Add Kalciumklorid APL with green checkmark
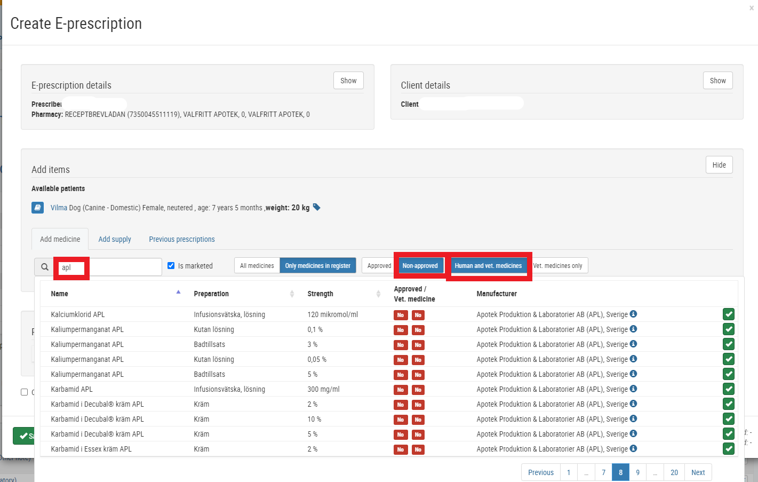Viewport: 758px width, 482px height. coord(729,314)
